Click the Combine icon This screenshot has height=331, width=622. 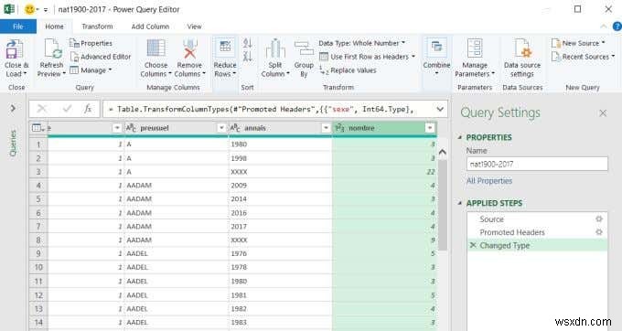click(436, 48)
